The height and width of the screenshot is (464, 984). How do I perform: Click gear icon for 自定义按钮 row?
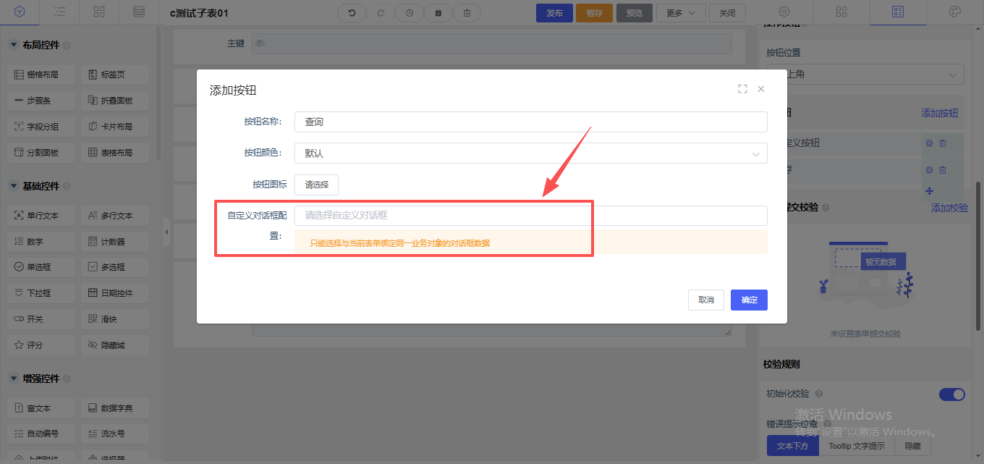coord(930,143)
